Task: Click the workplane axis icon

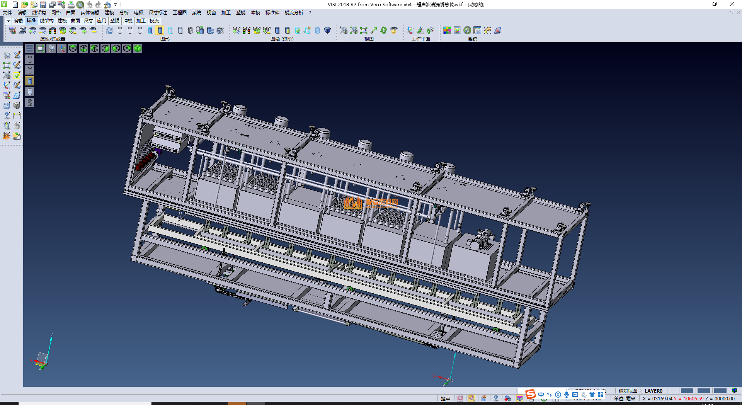Action: (410, 30)
